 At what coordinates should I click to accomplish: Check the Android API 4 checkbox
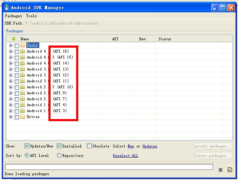click(x=17, y=105)
